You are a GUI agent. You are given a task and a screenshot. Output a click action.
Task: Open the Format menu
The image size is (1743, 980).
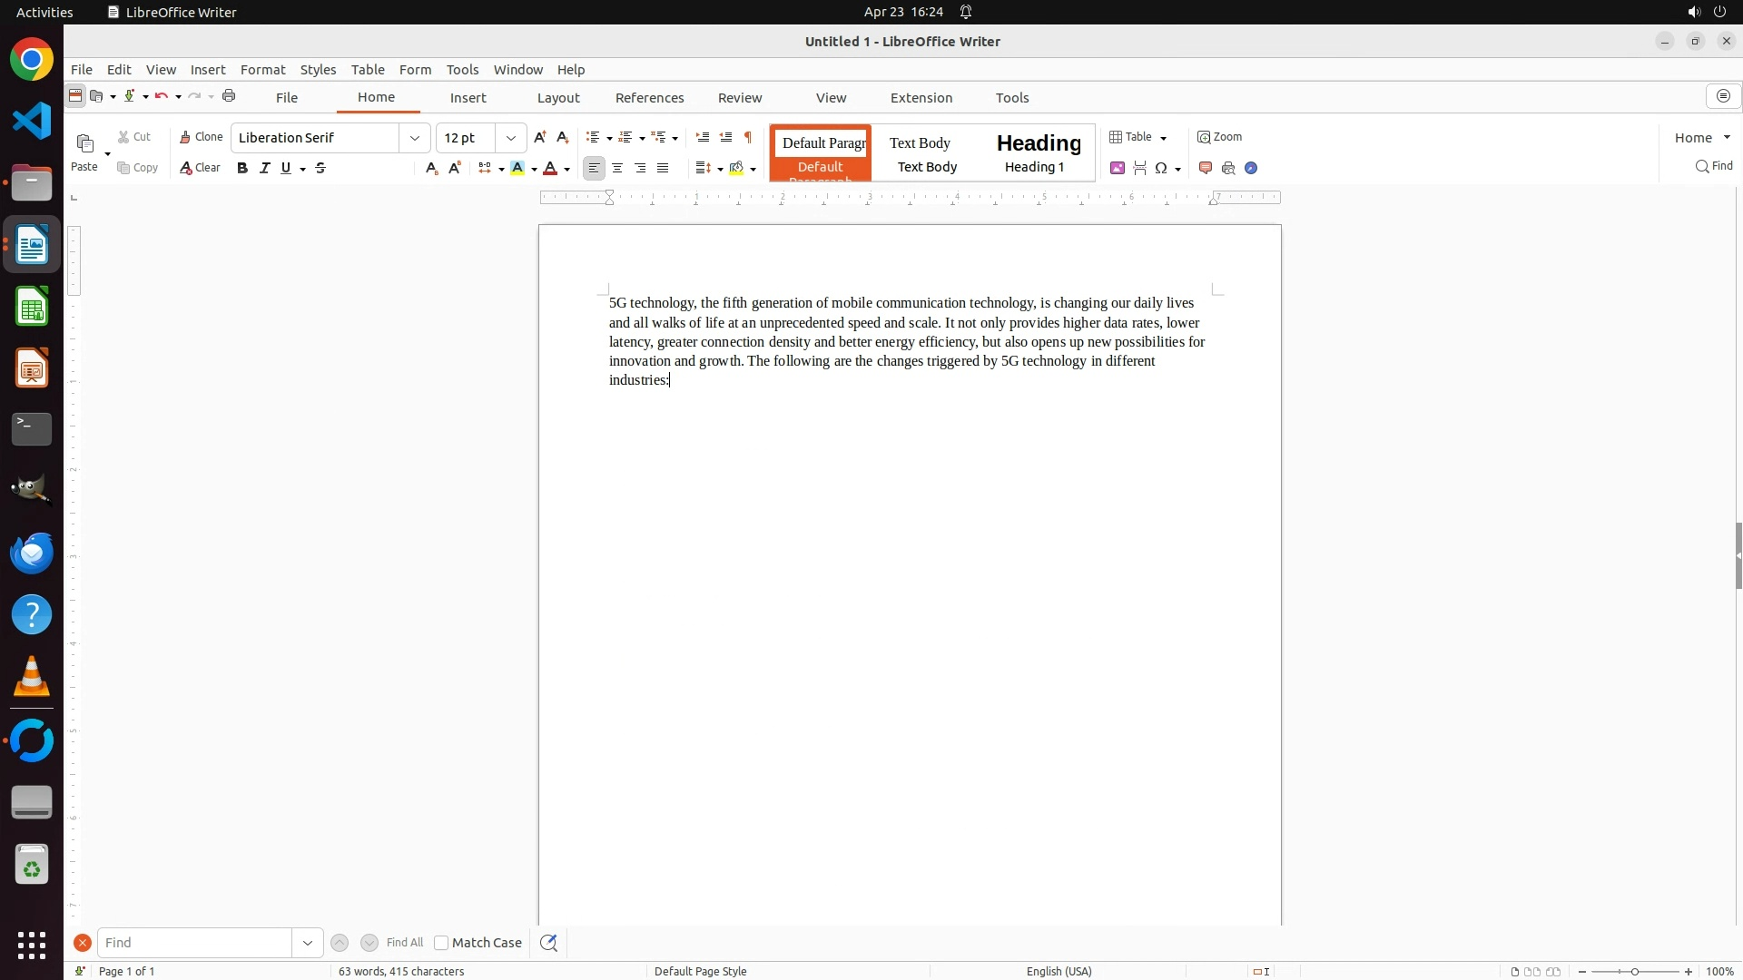coord(262,70)
